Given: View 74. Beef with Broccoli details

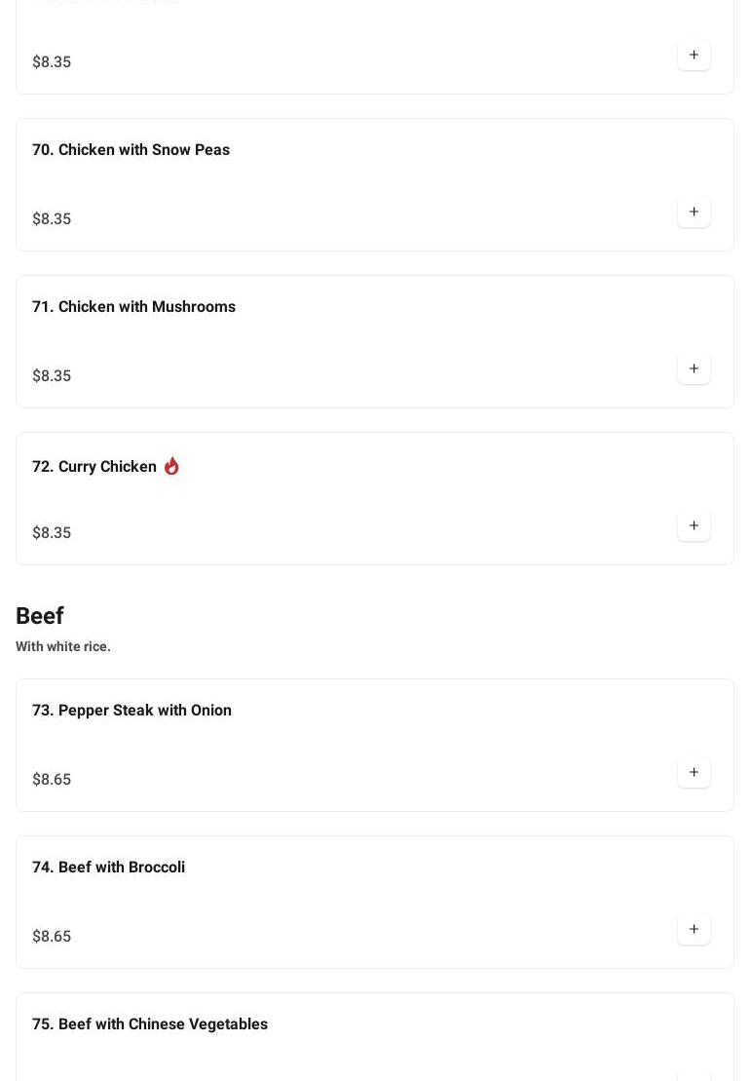Looking at the screenshot, I should [x=108, y=867].
